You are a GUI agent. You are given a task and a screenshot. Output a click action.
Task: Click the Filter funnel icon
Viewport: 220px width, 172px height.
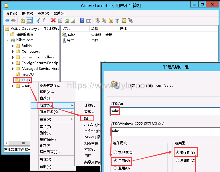click(117, 21)
